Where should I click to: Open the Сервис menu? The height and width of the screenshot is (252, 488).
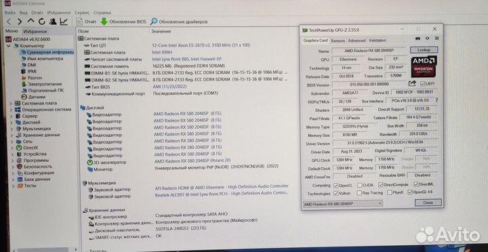pos(82,13)
